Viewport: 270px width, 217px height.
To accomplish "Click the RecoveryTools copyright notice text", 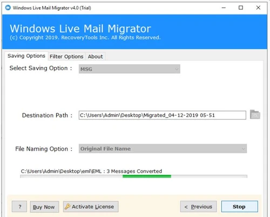I will [x=85, y=38].
